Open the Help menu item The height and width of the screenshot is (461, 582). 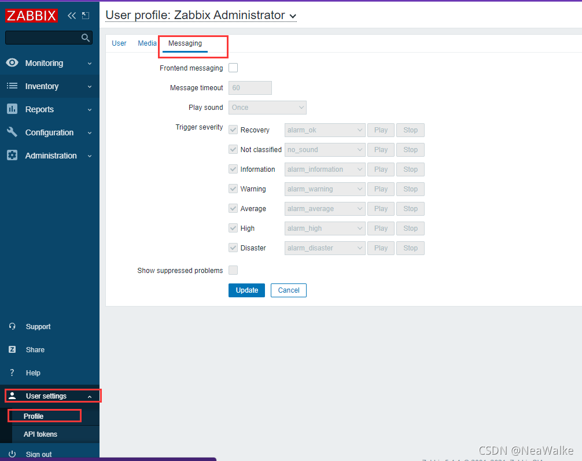click(x=33, y=373)
